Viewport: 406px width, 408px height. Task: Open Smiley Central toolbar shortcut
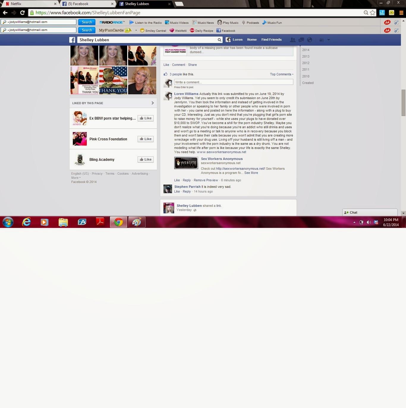pyautogui.click(x=153, y=31)
